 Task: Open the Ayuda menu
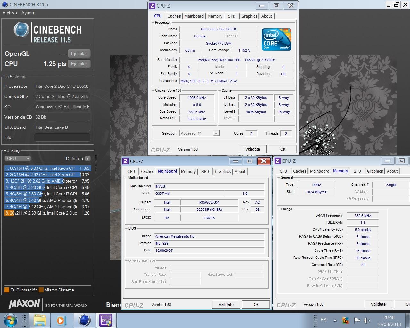pos(28,13)
